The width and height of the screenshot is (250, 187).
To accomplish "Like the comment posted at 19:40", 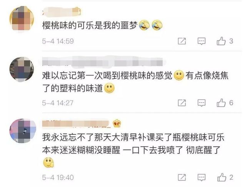I will point(222,177).
